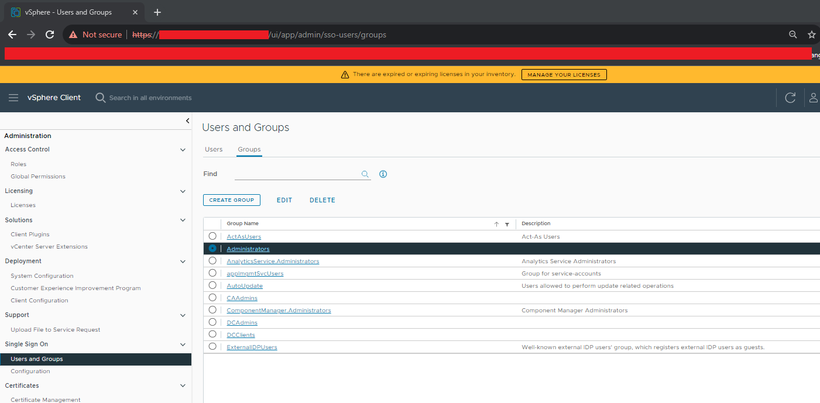Select the CAAdmins radio button
This screenshot has height=403, width=820.
(x=212, y=297)
